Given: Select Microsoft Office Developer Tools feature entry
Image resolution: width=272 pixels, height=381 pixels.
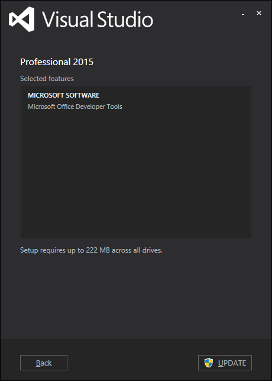Looking at the screenshot, I should [75, 106].
